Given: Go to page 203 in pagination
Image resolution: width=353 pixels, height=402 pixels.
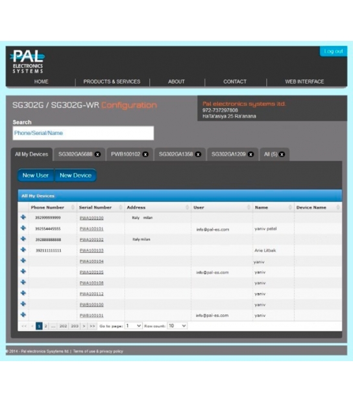Looking at the screenshot, I should point(75,326).
